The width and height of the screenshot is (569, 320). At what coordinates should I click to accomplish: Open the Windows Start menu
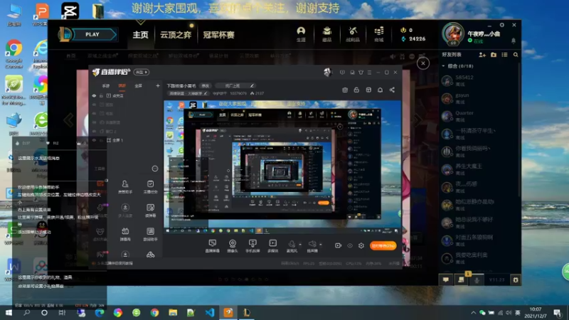click(x=9, y=312)
